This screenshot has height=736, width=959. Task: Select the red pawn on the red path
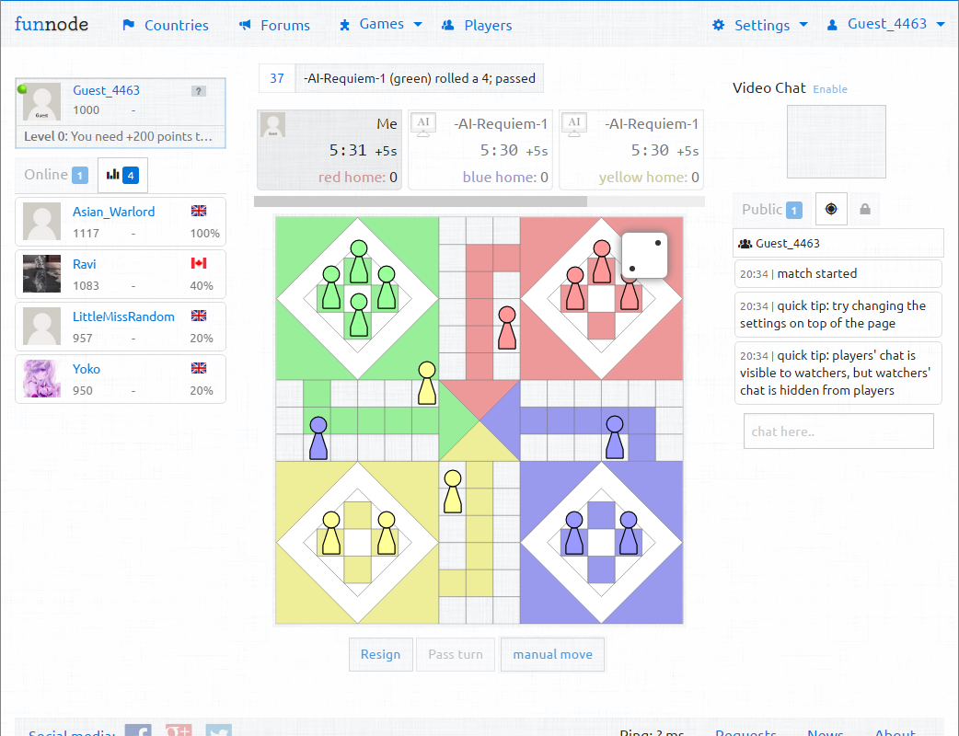pyautogui.click(x=507, y=328)
